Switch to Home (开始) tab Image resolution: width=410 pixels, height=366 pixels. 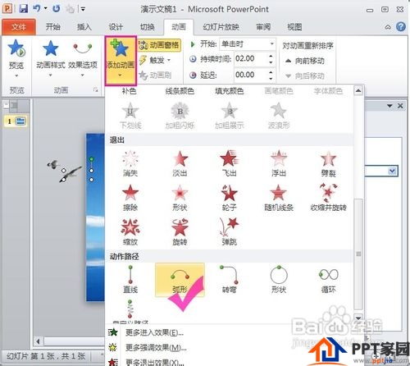pos(52,27)
